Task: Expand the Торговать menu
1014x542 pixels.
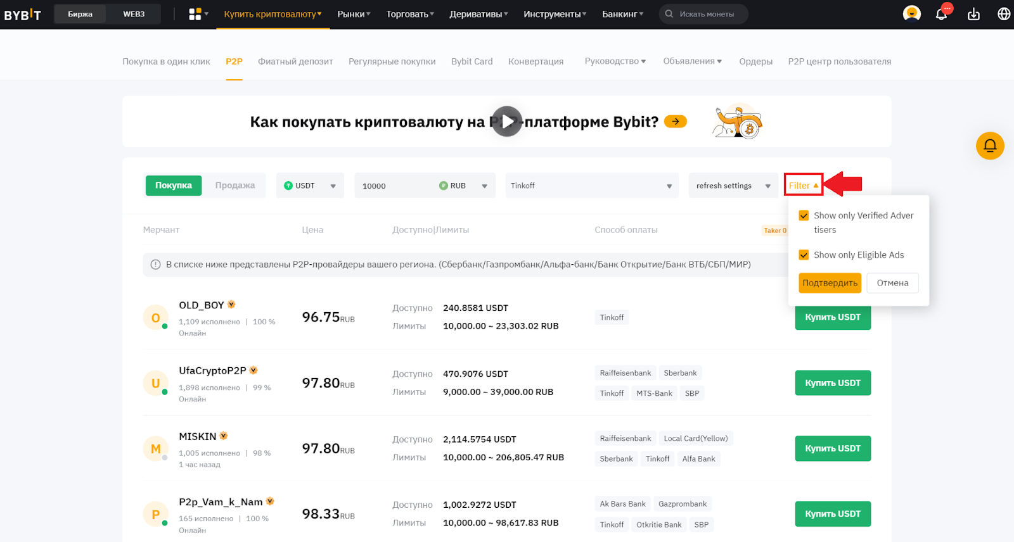Action: pos(411,14)
